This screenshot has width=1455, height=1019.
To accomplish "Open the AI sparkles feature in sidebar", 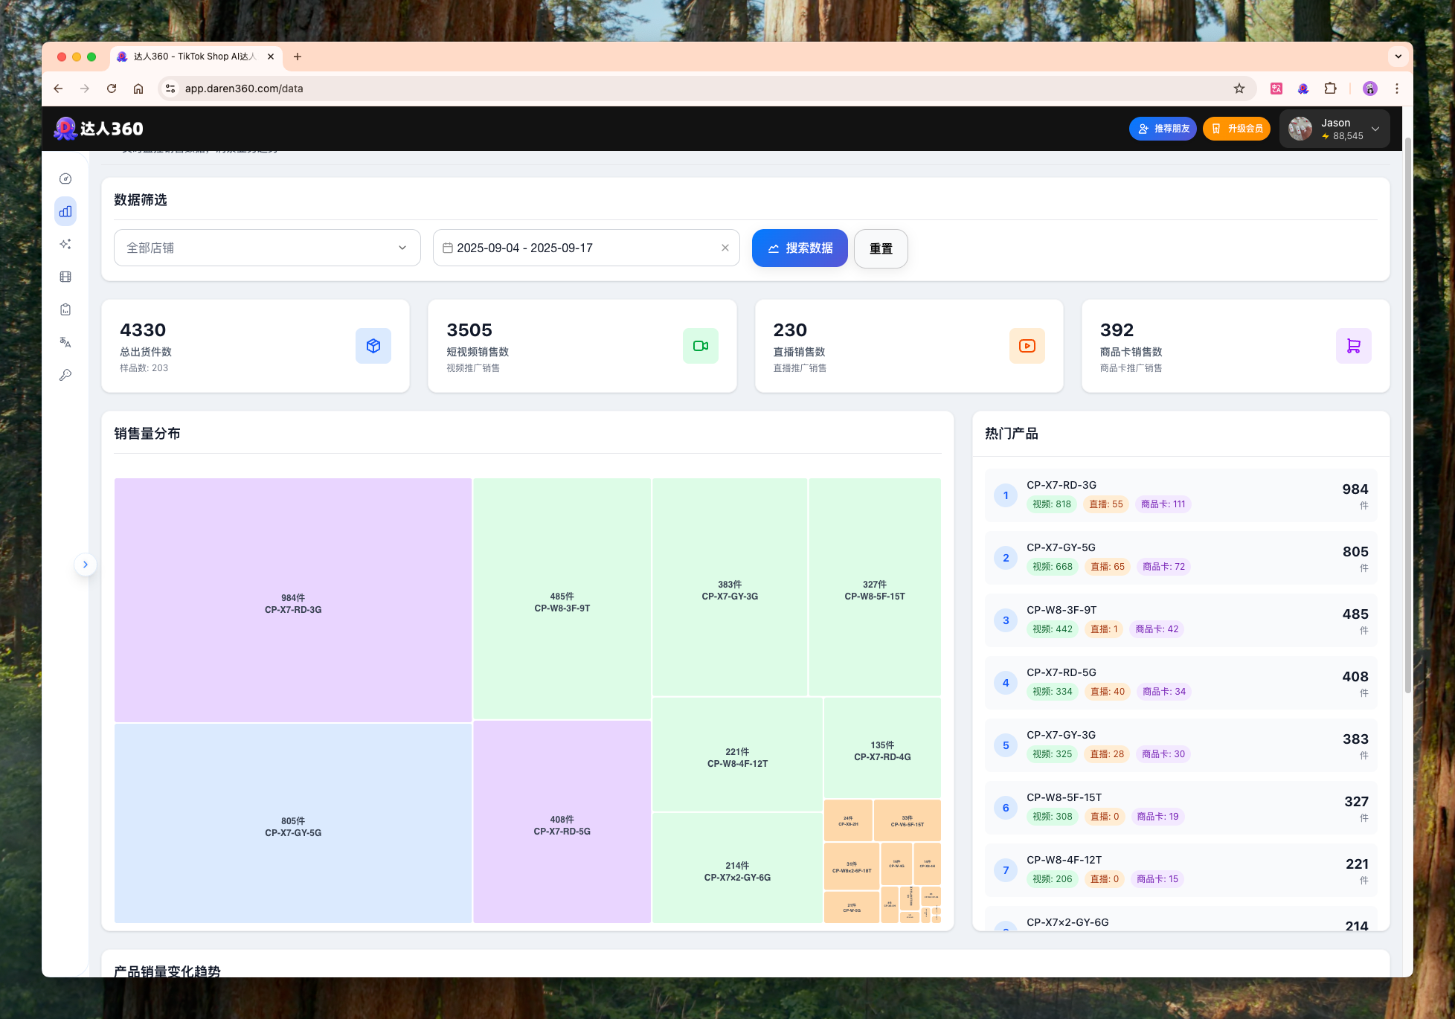I will [65, 244].
